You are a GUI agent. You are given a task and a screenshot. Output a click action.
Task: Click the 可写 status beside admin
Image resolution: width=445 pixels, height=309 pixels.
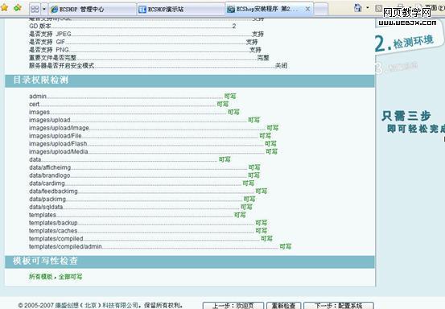coord(230,97)
